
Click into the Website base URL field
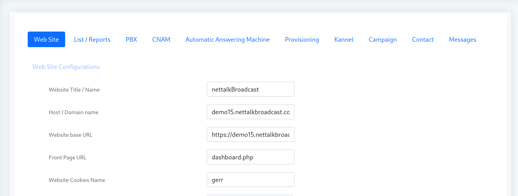250,134
